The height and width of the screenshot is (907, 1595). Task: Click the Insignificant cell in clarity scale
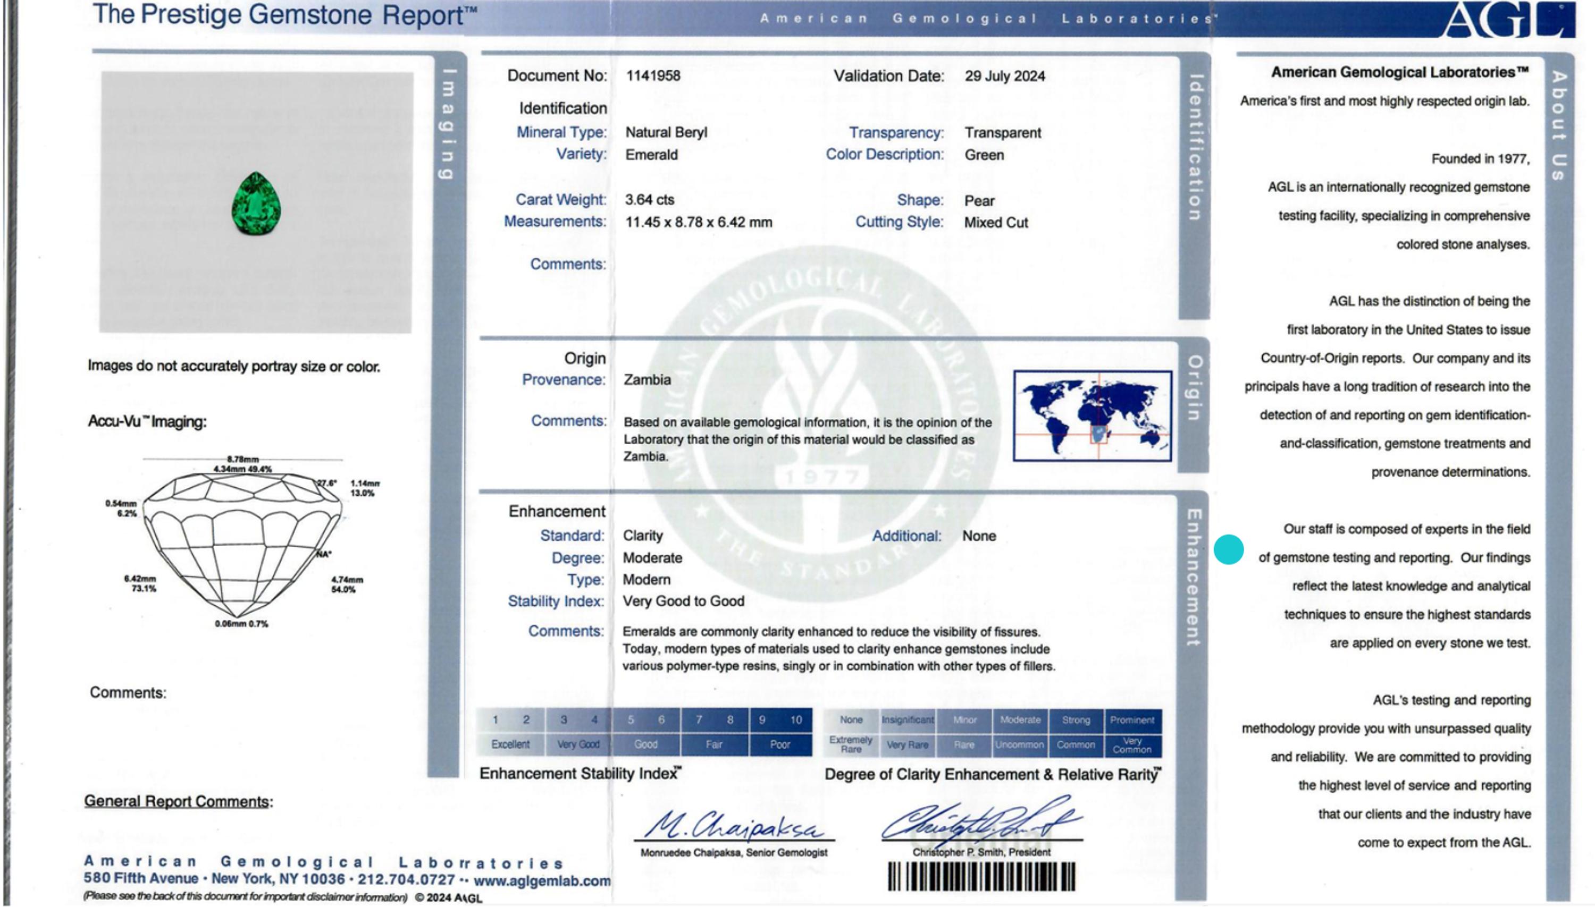(x=908, y=720)
